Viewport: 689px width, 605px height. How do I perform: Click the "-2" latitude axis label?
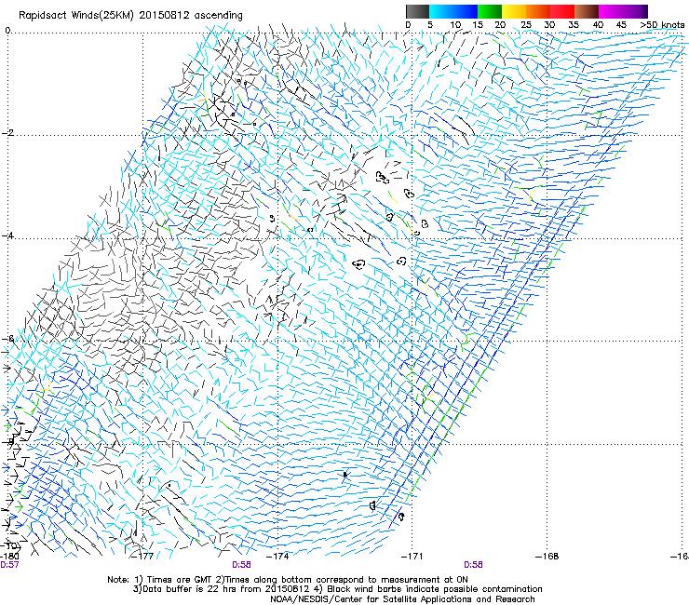(x=8, y=133)
